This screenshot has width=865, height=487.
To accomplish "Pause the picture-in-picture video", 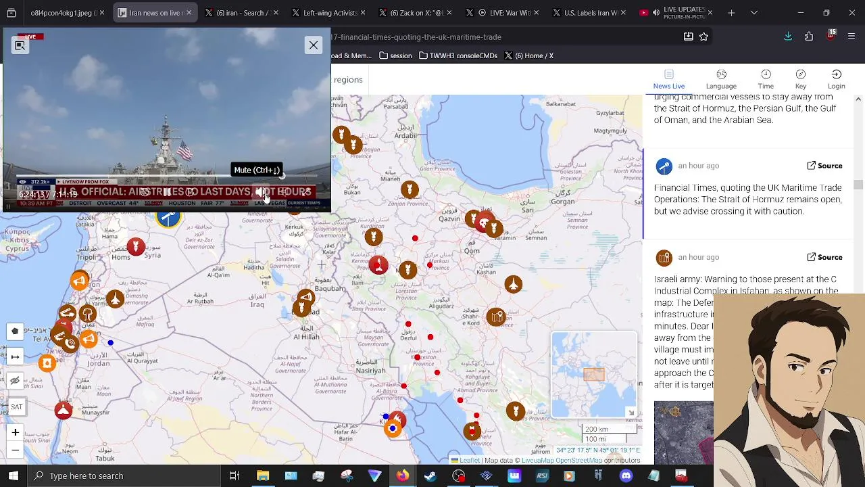I will pos(166,193).
